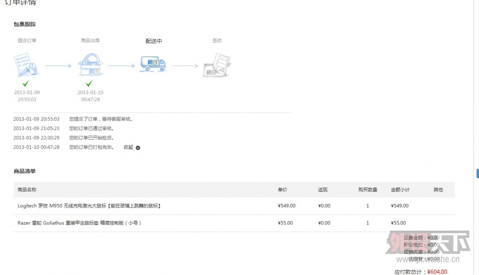This screenshot has height=275, width=479.
Task: Collapse tracking log via 收起 arrow icon
Action: [x=138, y=148]
